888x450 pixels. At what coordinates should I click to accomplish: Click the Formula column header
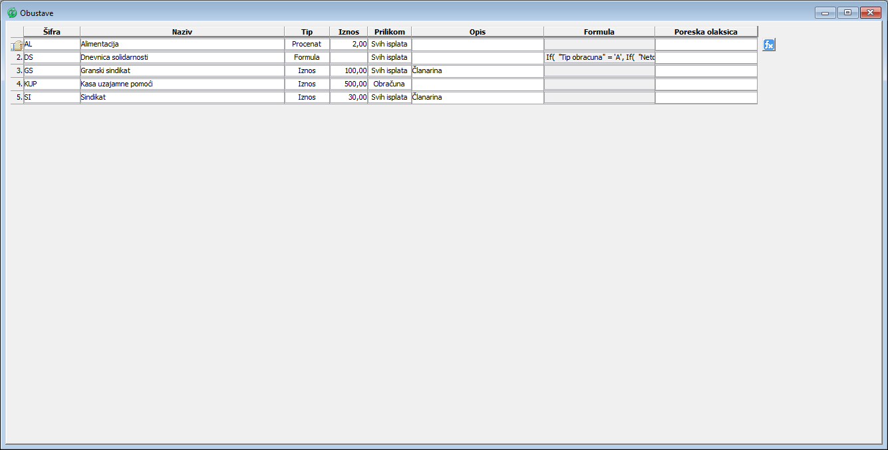(x=599, y=31)
